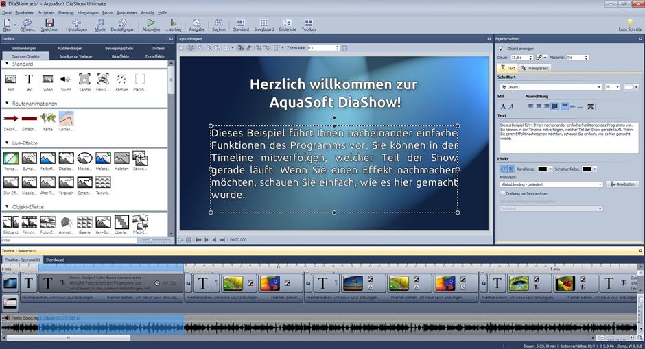Choose the Halbton live effect icon
645x349 pixels.
121,158
